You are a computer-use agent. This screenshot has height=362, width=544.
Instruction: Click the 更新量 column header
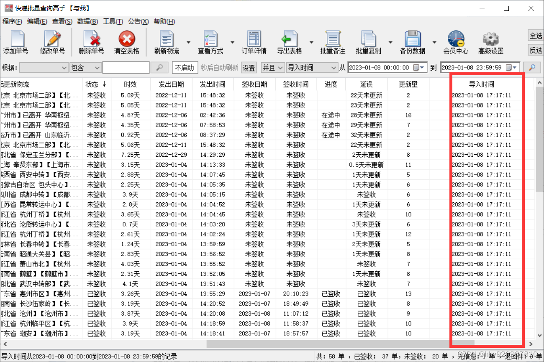point(408,84)
